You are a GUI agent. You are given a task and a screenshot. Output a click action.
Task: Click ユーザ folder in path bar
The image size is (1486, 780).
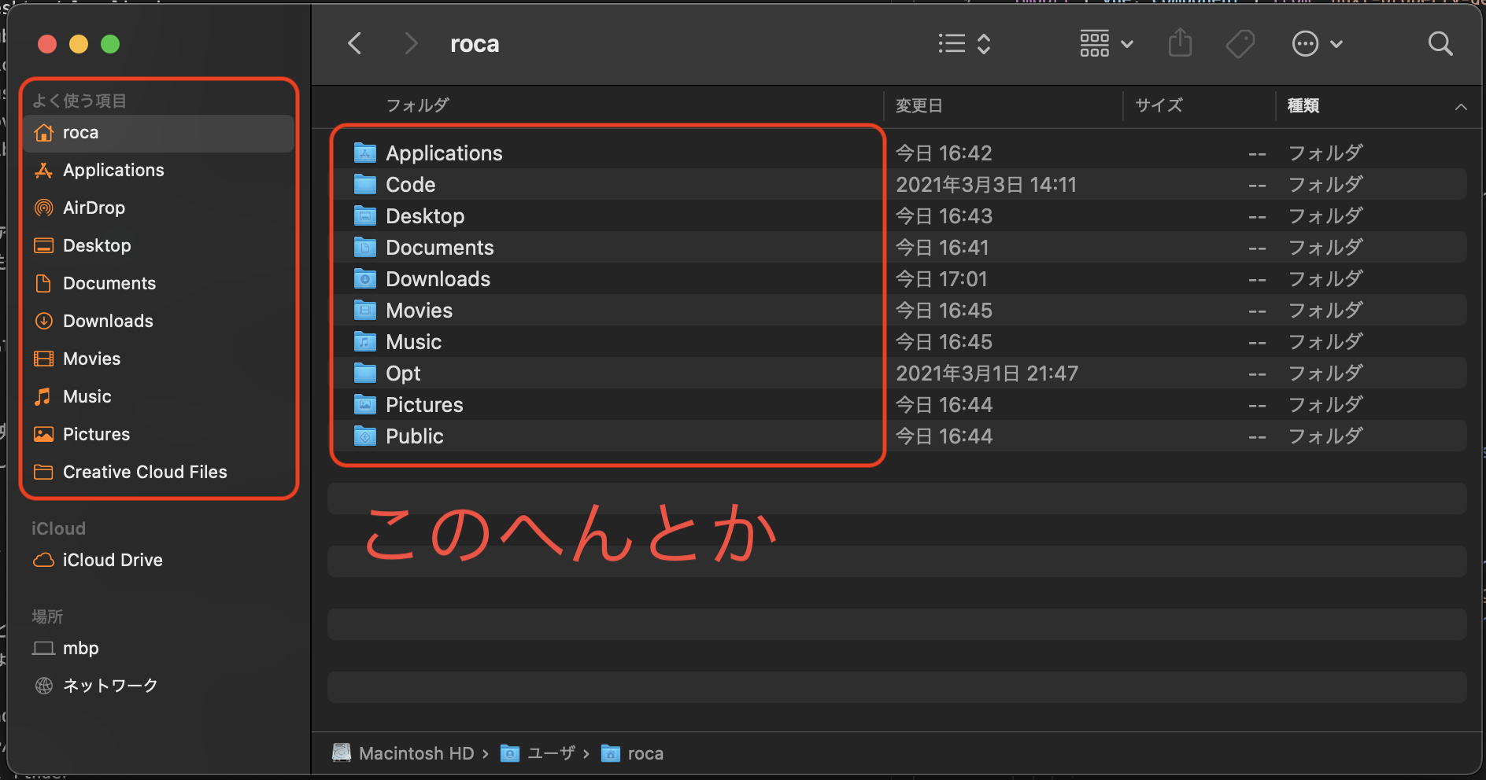[x=538, y=753]
